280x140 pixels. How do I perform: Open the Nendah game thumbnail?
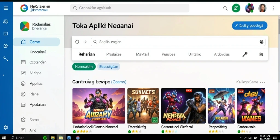tap(183, 106)
